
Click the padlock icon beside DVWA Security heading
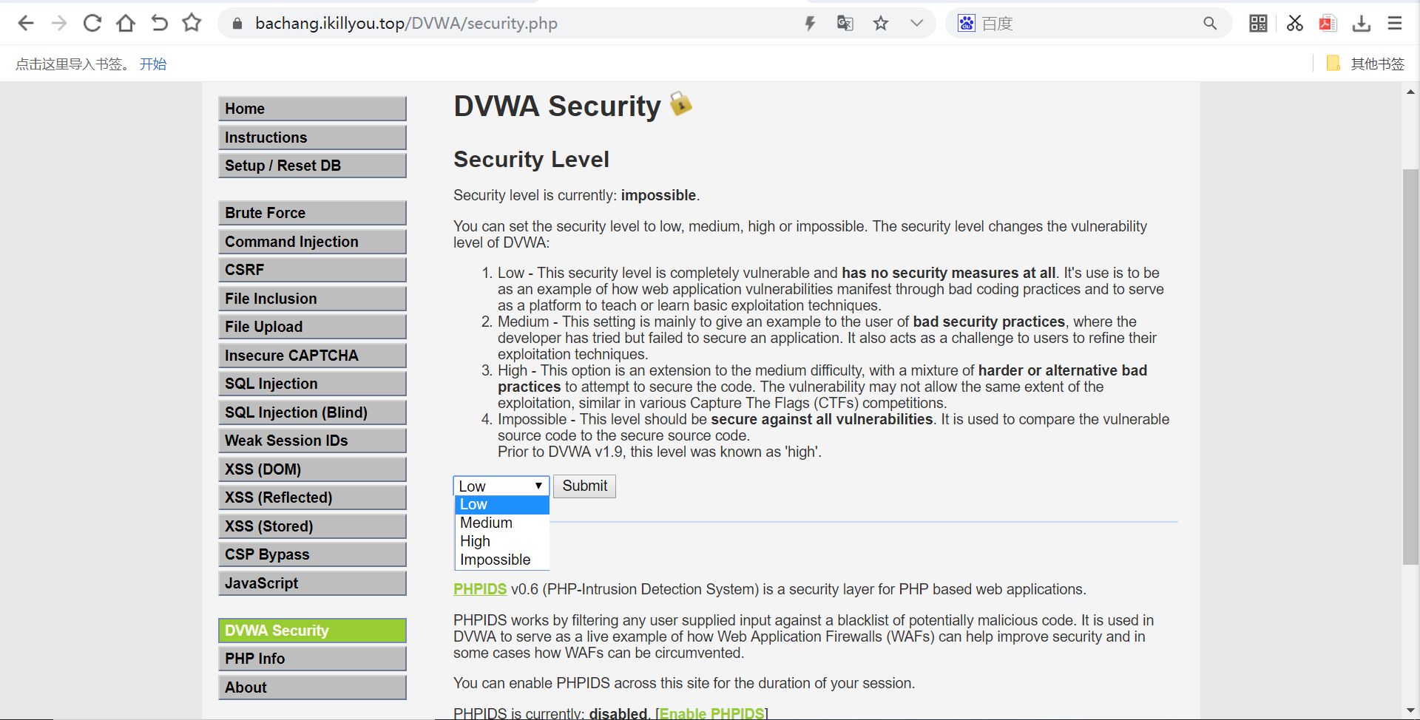click(680, 103)
